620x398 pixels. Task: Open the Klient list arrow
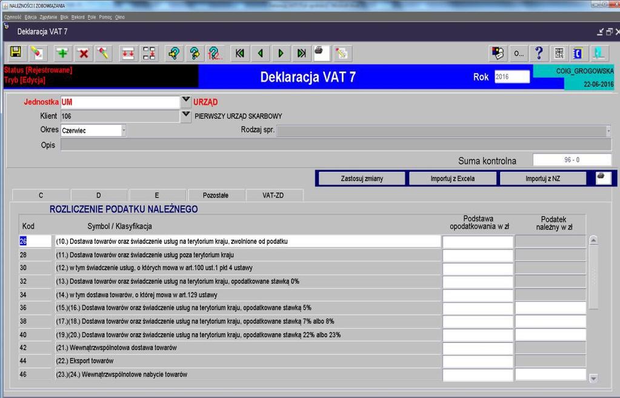pyautogui.click(x=186, y=116)
